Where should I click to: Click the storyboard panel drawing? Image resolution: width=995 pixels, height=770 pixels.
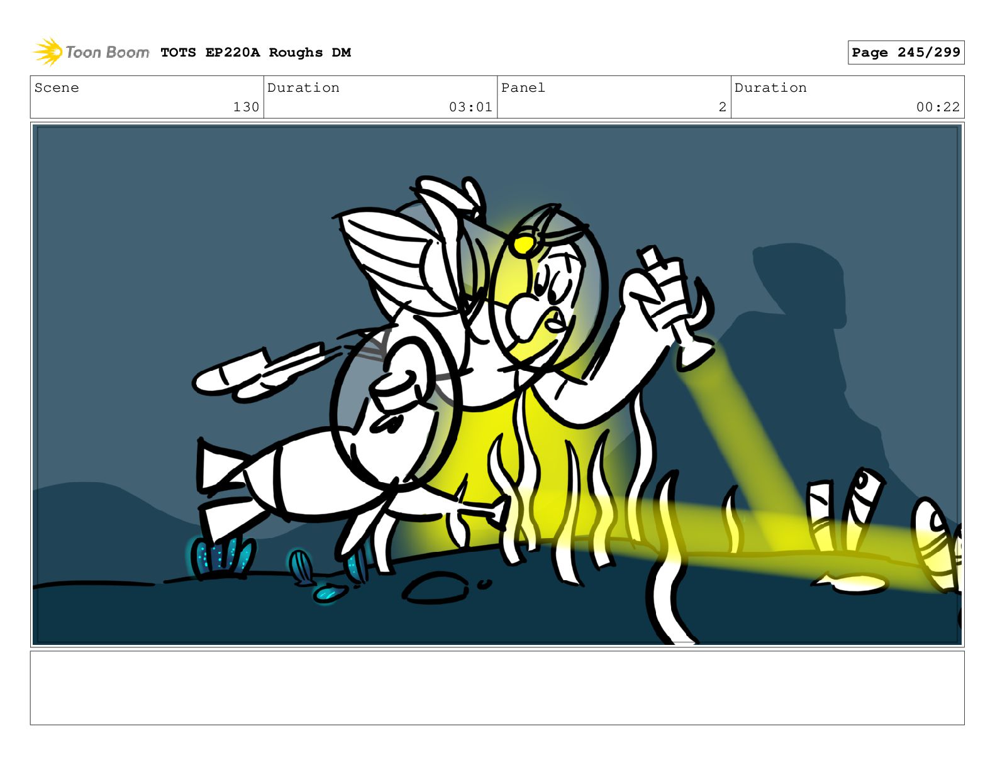click(497, 385)
